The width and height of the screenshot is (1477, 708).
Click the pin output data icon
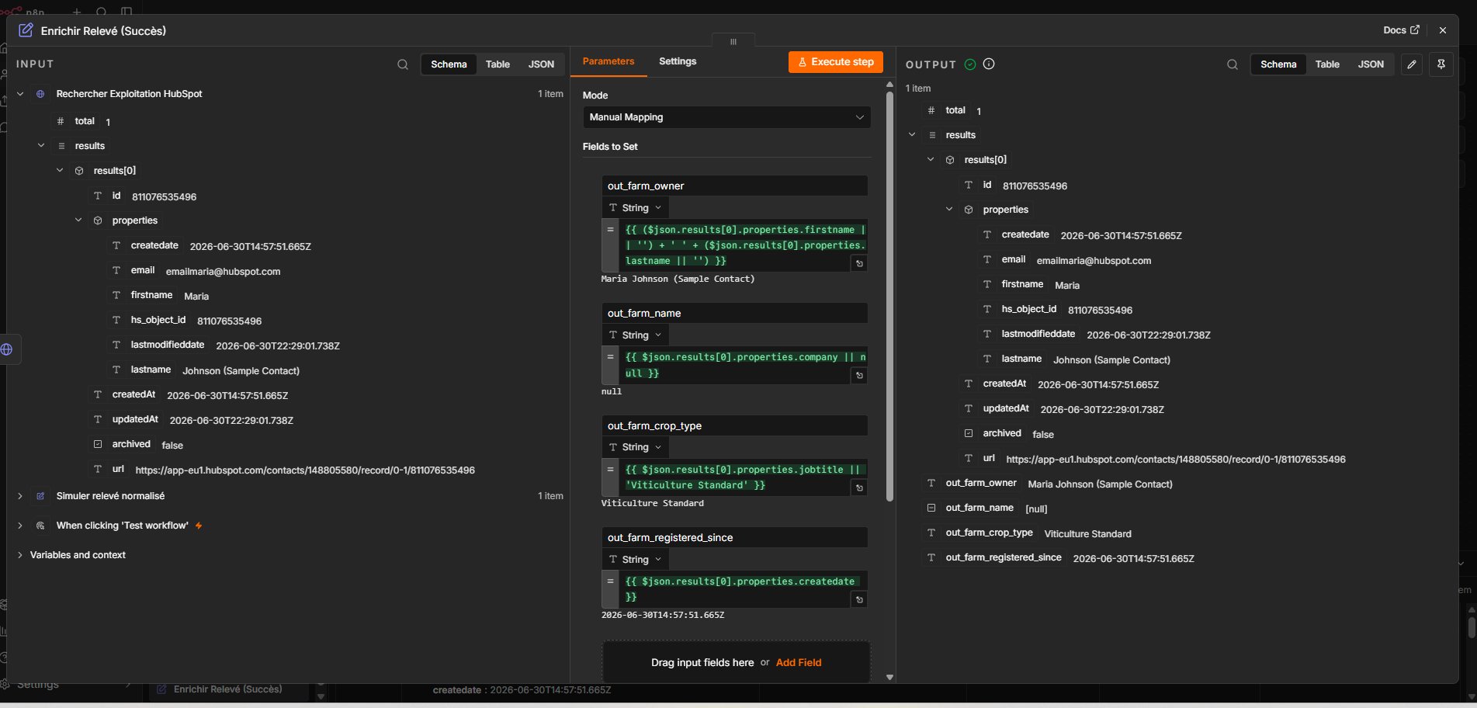(1441, 64)
